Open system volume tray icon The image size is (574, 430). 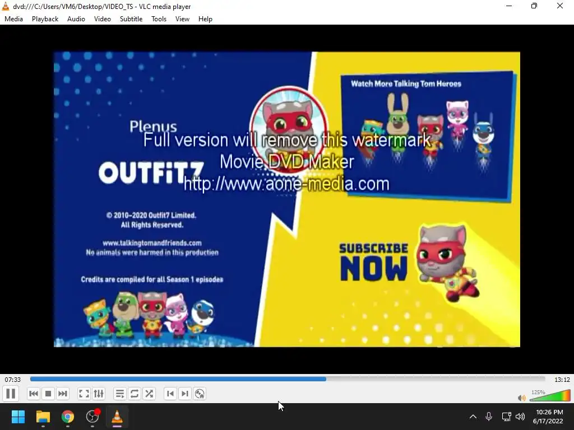pyautogui.click(x=520, y=417)
